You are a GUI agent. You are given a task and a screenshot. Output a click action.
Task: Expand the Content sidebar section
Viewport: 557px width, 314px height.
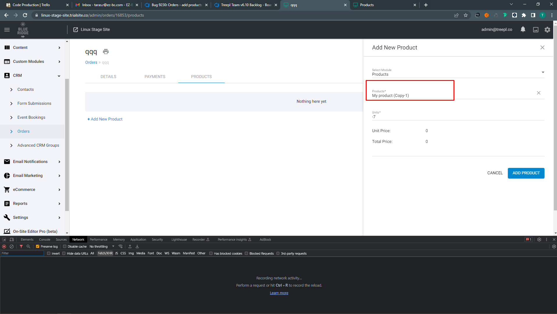32,47
